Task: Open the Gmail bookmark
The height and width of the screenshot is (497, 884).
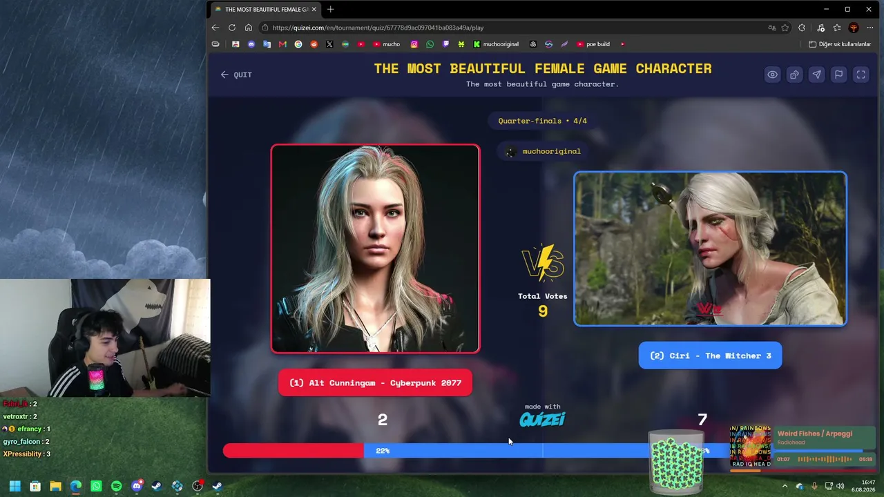Action: click(282, 44)
